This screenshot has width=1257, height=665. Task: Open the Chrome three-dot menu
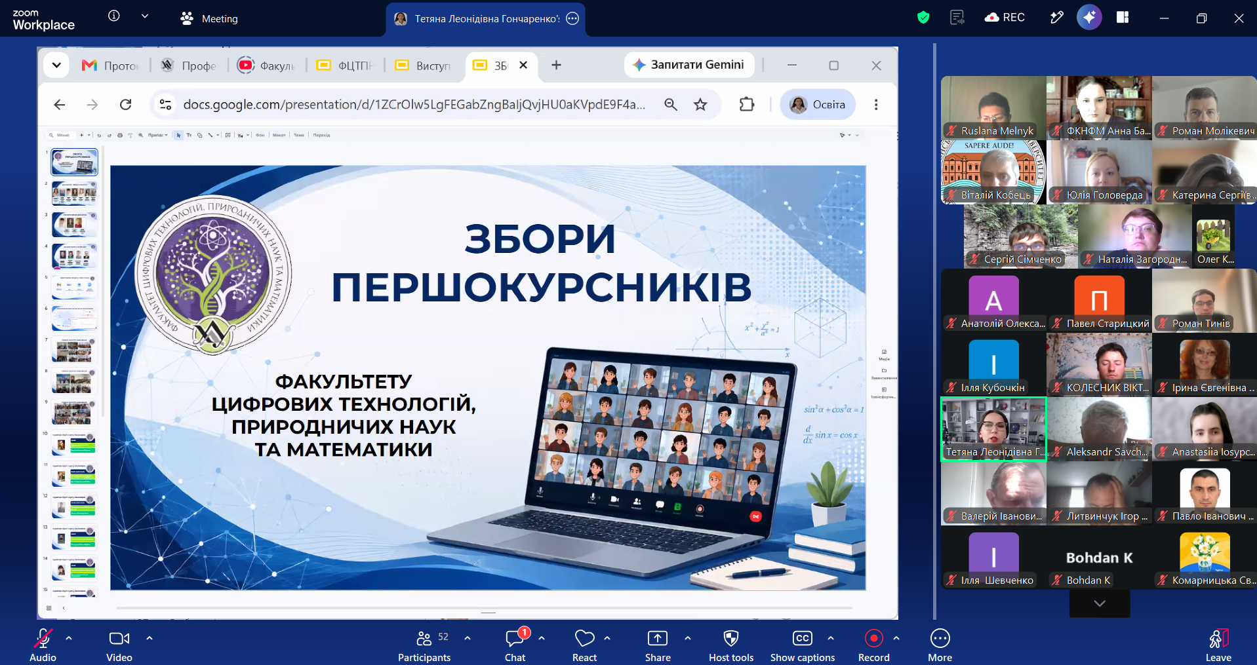(x=876, y=105)
